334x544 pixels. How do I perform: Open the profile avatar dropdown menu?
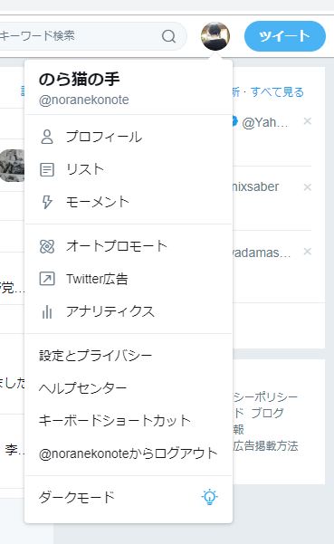(215, 36)
